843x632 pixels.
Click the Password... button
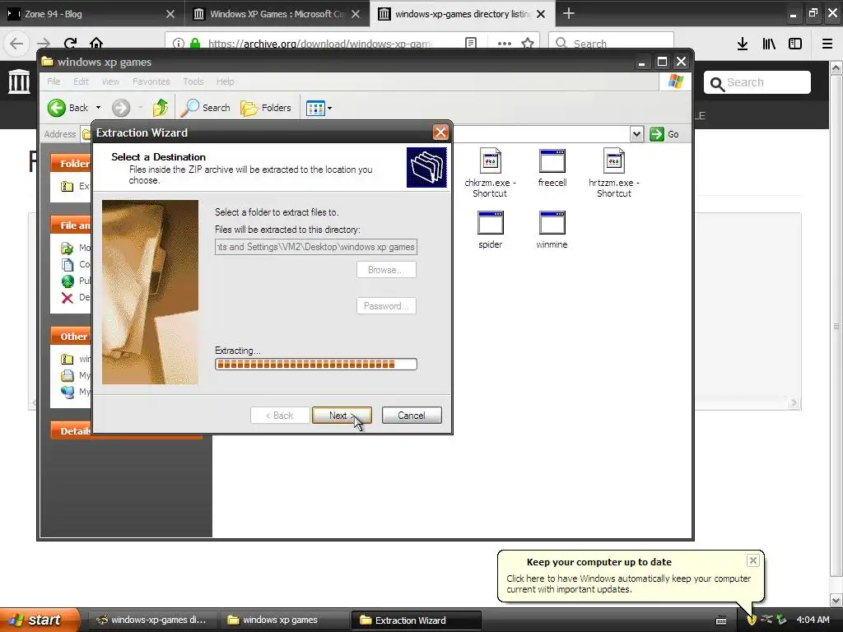[x=386, y=306]
